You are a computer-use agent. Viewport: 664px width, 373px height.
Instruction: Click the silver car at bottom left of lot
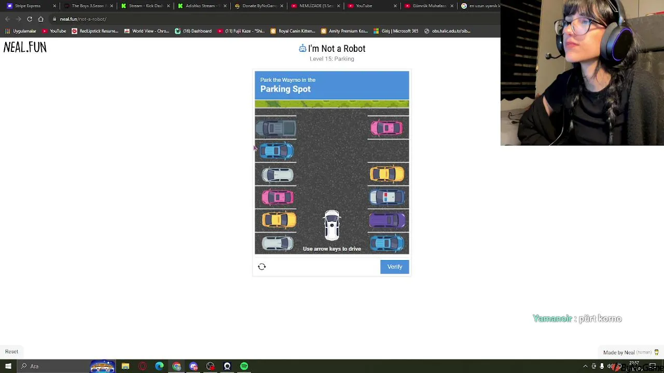tap(278, 243)
